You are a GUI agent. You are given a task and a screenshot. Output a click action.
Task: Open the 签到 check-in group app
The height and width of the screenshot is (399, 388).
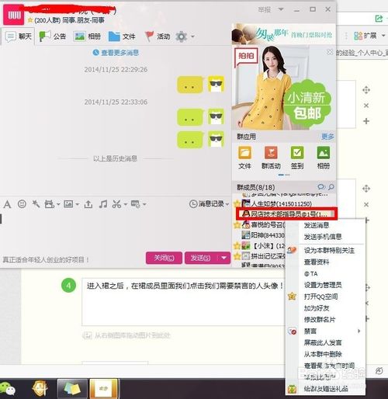[297, 158]
